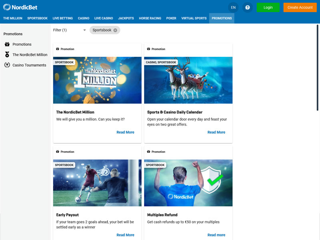Read More on Sports & Casino Daily Calendar
Viewport: 320px width, 240px height.
[x=216, y=132]
